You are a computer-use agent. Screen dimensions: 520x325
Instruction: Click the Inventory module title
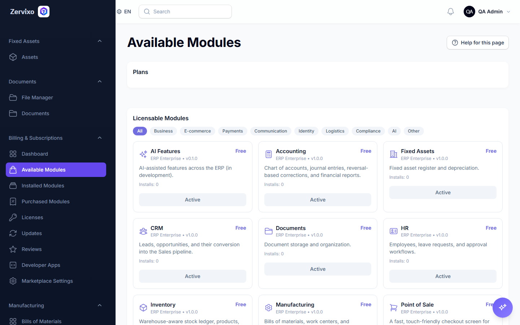pyautogui.click(x=163, y=305)
